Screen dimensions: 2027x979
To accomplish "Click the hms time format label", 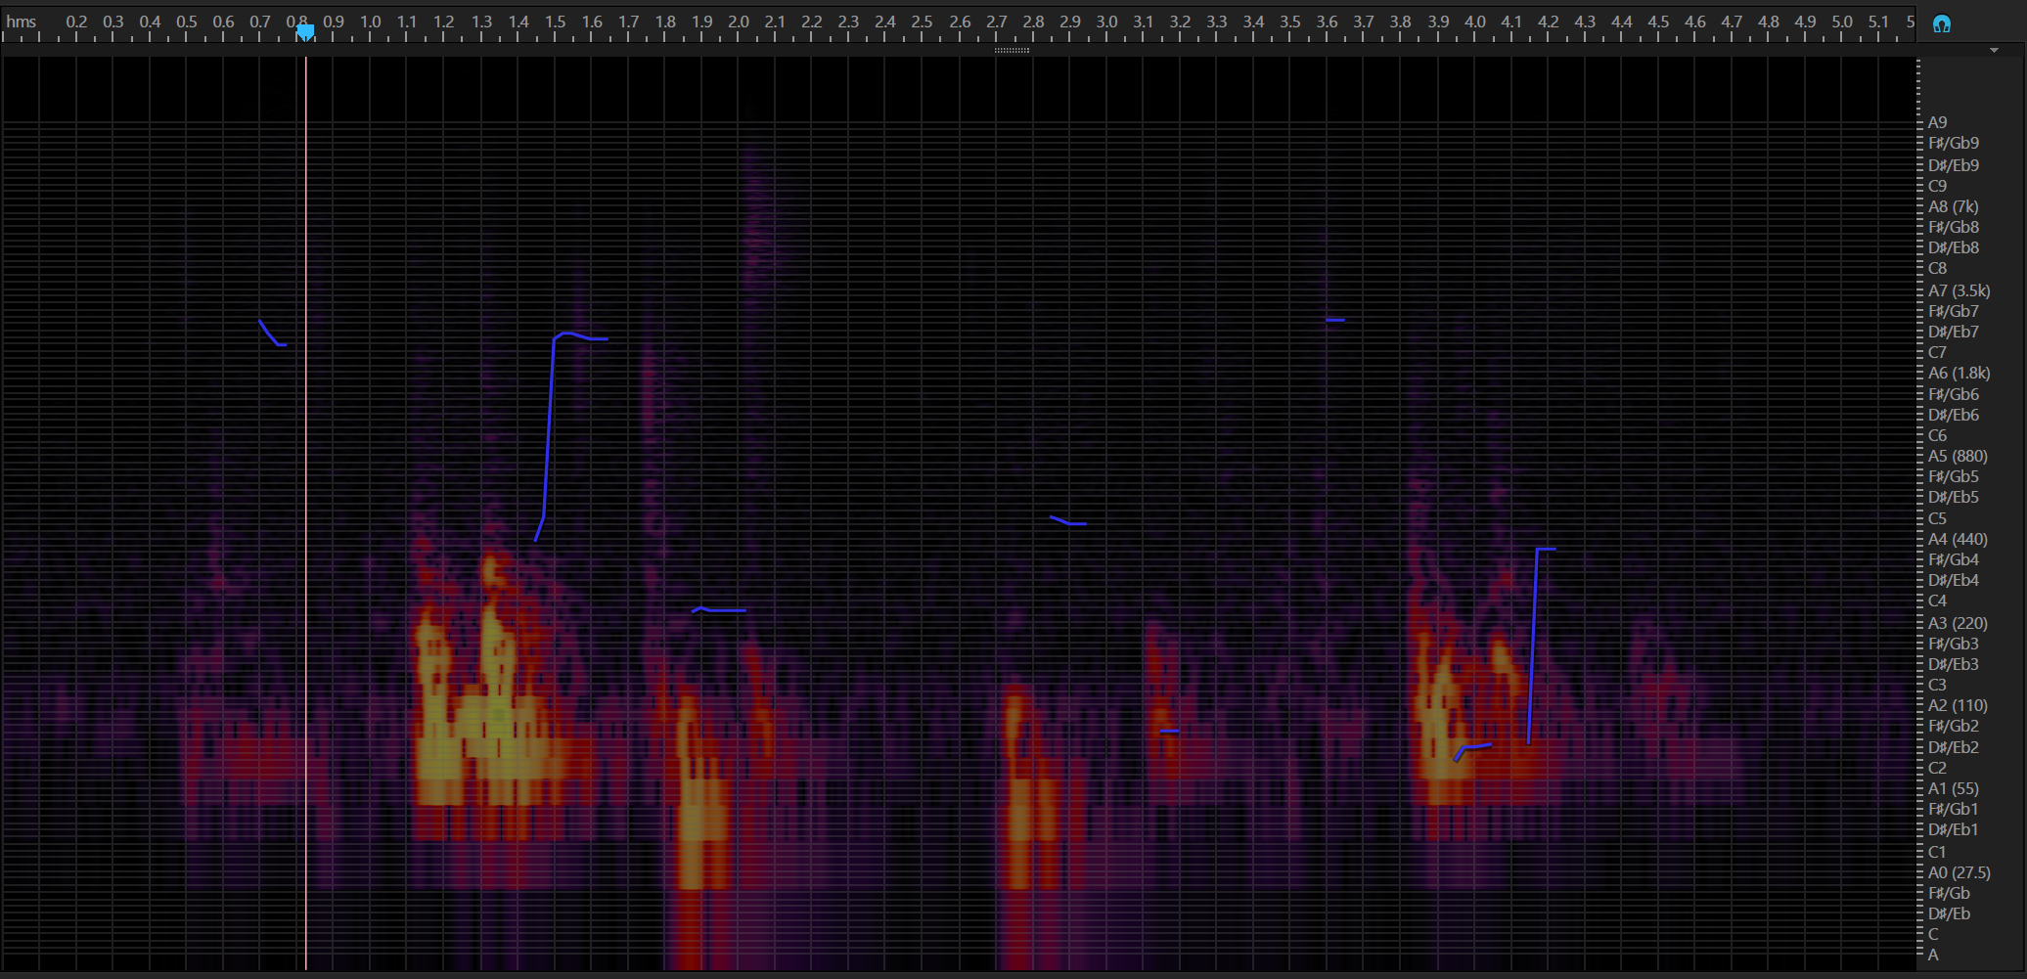I will coord(22,22).
